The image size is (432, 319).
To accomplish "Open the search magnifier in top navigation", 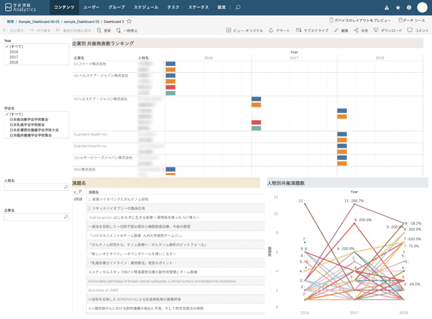I will pyautogui.click(x=238, y=8).
